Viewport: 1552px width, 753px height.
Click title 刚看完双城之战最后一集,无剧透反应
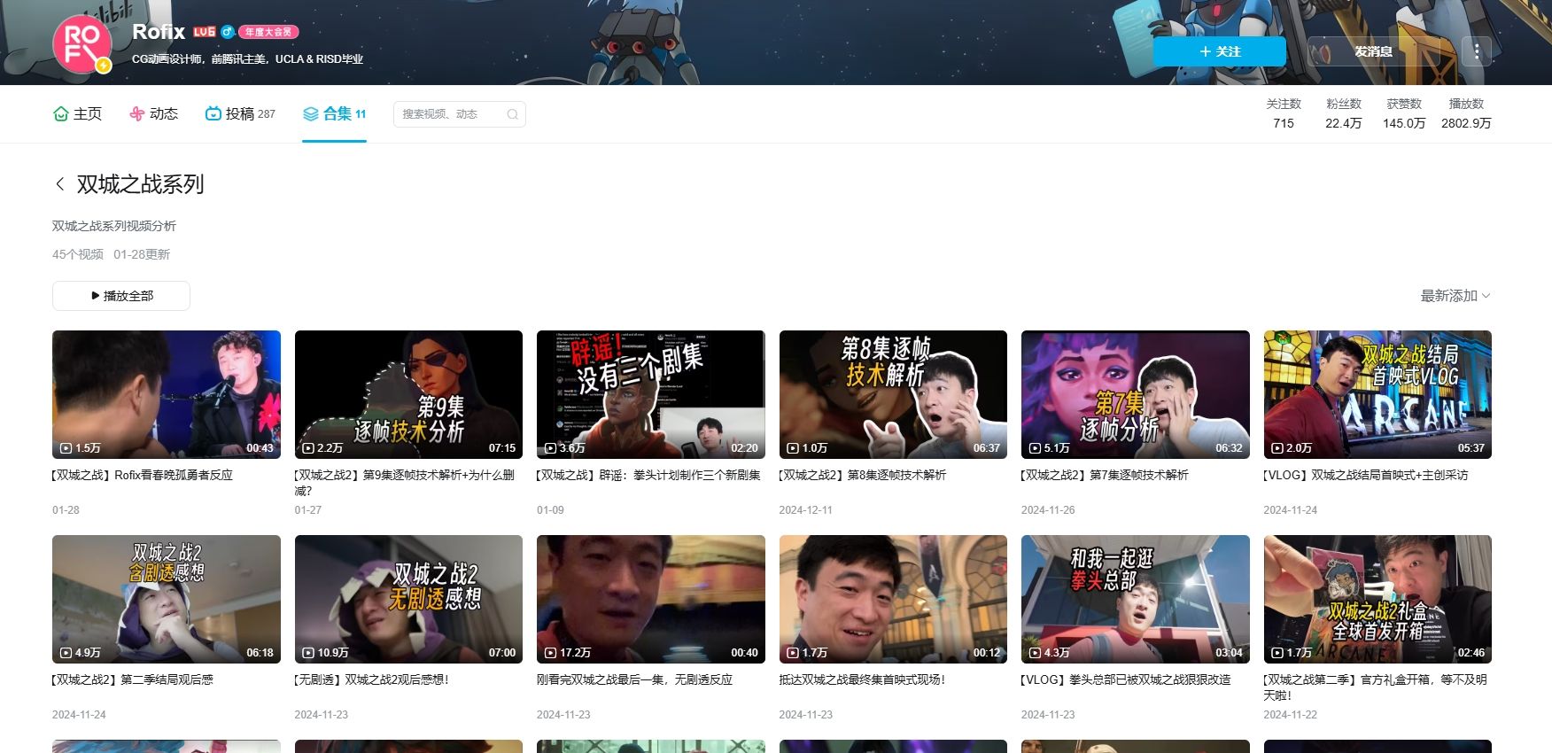tap(635, 679)
